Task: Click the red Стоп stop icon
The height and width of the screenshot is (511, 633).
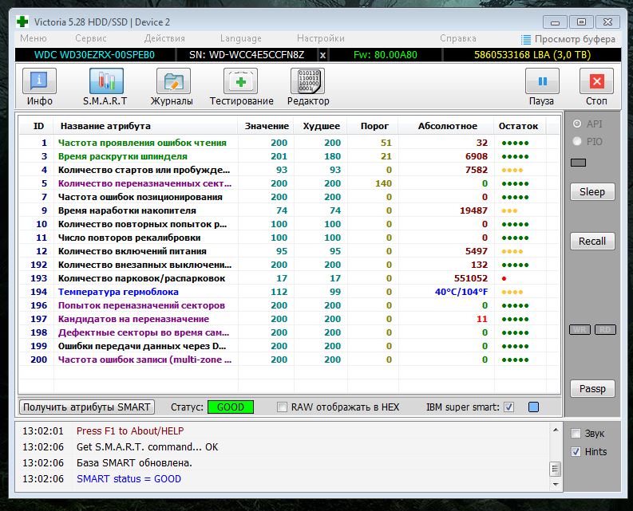Action: [x=596, y=81]
